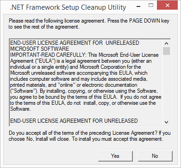181x168 pixels.
Task: Click the license text scrollbar thumb
Action: [x=166, y=51]
